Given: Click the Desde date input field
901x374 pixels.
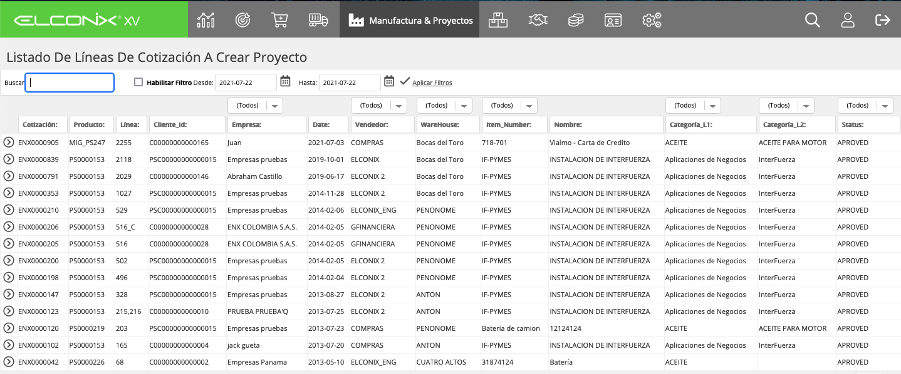Looking at the screenshot, I should tap(246, 83).
